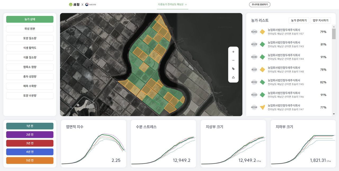Click the 모니터링 종료하기 button
The width and height of the screenshot is (339, 171).
click(260, 5)
